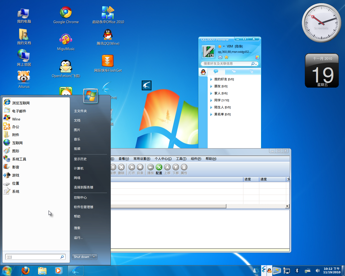Screen dimensions: 345x276
Task: Open 个人中心(C) menu
Action: 163,159
